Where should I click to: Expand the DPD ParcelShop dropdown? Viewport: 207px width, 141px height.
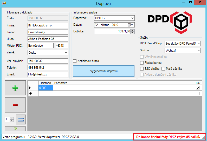[x=183, y=44]
